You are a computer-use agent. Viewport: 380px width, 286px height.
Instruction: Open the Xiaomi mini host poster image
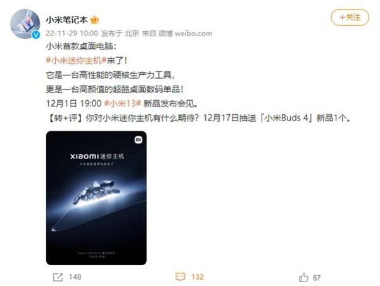pyautogui.click(x=96, y=198)
